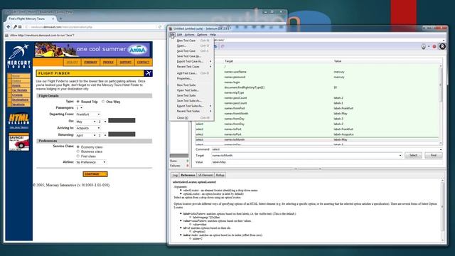Select the One Way radio button
Screen dimensions: 455x256
[103, 102]
